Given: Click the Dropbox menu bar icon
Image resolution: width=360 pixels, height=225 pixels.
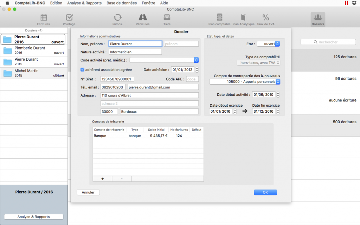Looking at the screenshot, I should 354,3.
